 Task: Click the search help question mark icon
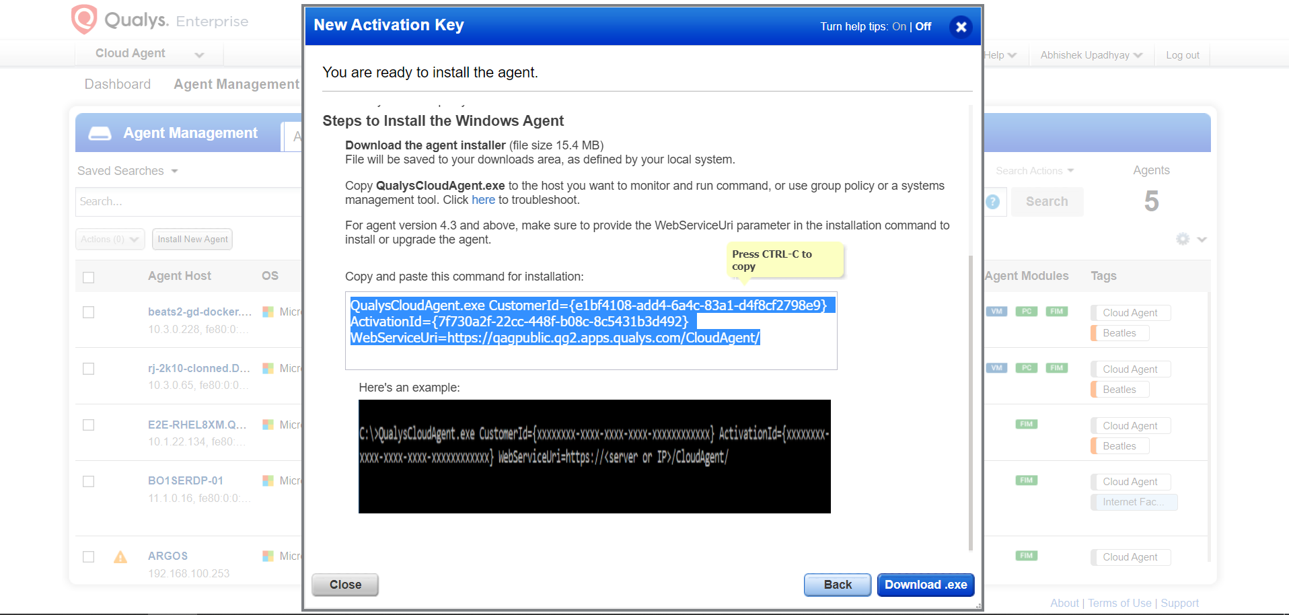[992, 202]
